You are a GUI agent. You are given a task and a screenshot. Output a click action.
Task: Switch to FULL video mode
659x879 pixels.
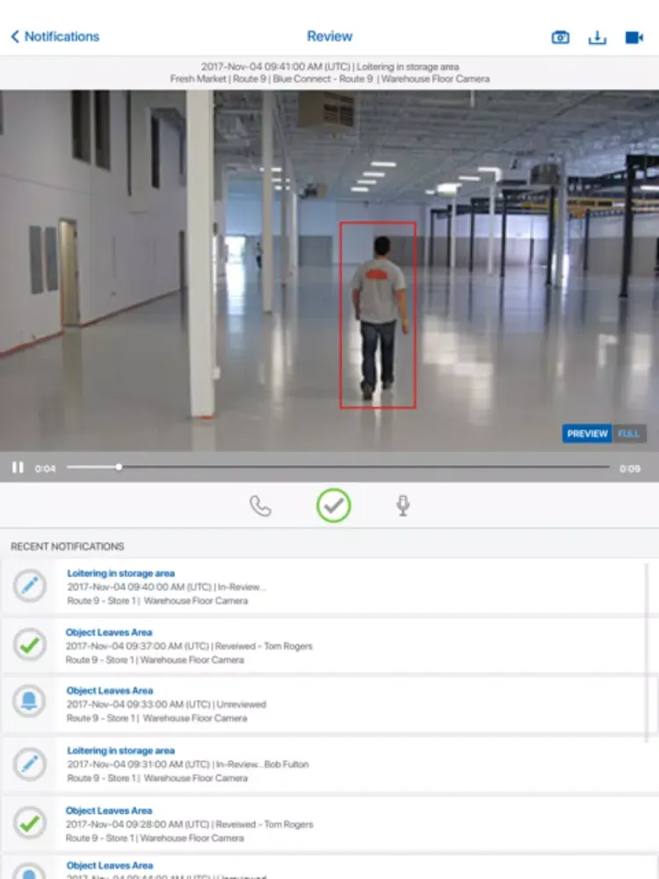coord(629,433)
